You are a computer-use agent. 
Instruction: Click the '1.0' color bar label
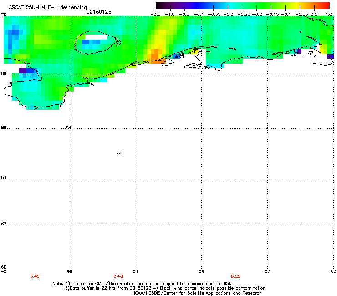click(x=329, y=15)
